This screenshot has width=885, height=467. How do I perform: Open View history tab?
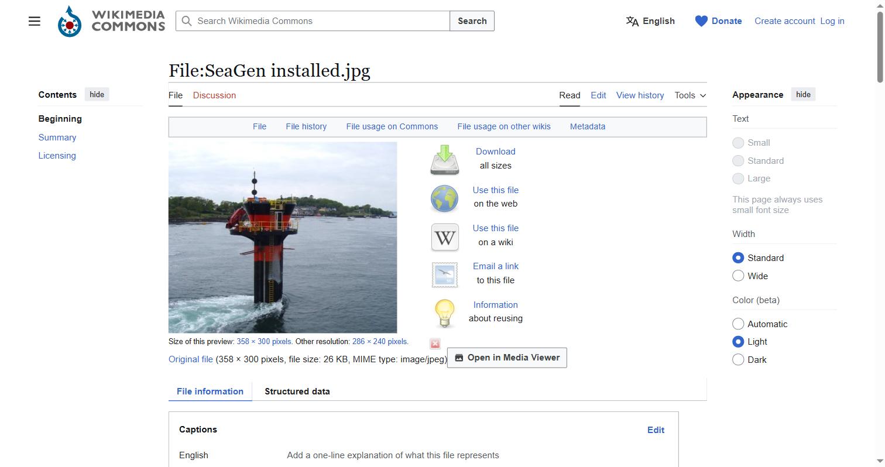click(640, 95)
